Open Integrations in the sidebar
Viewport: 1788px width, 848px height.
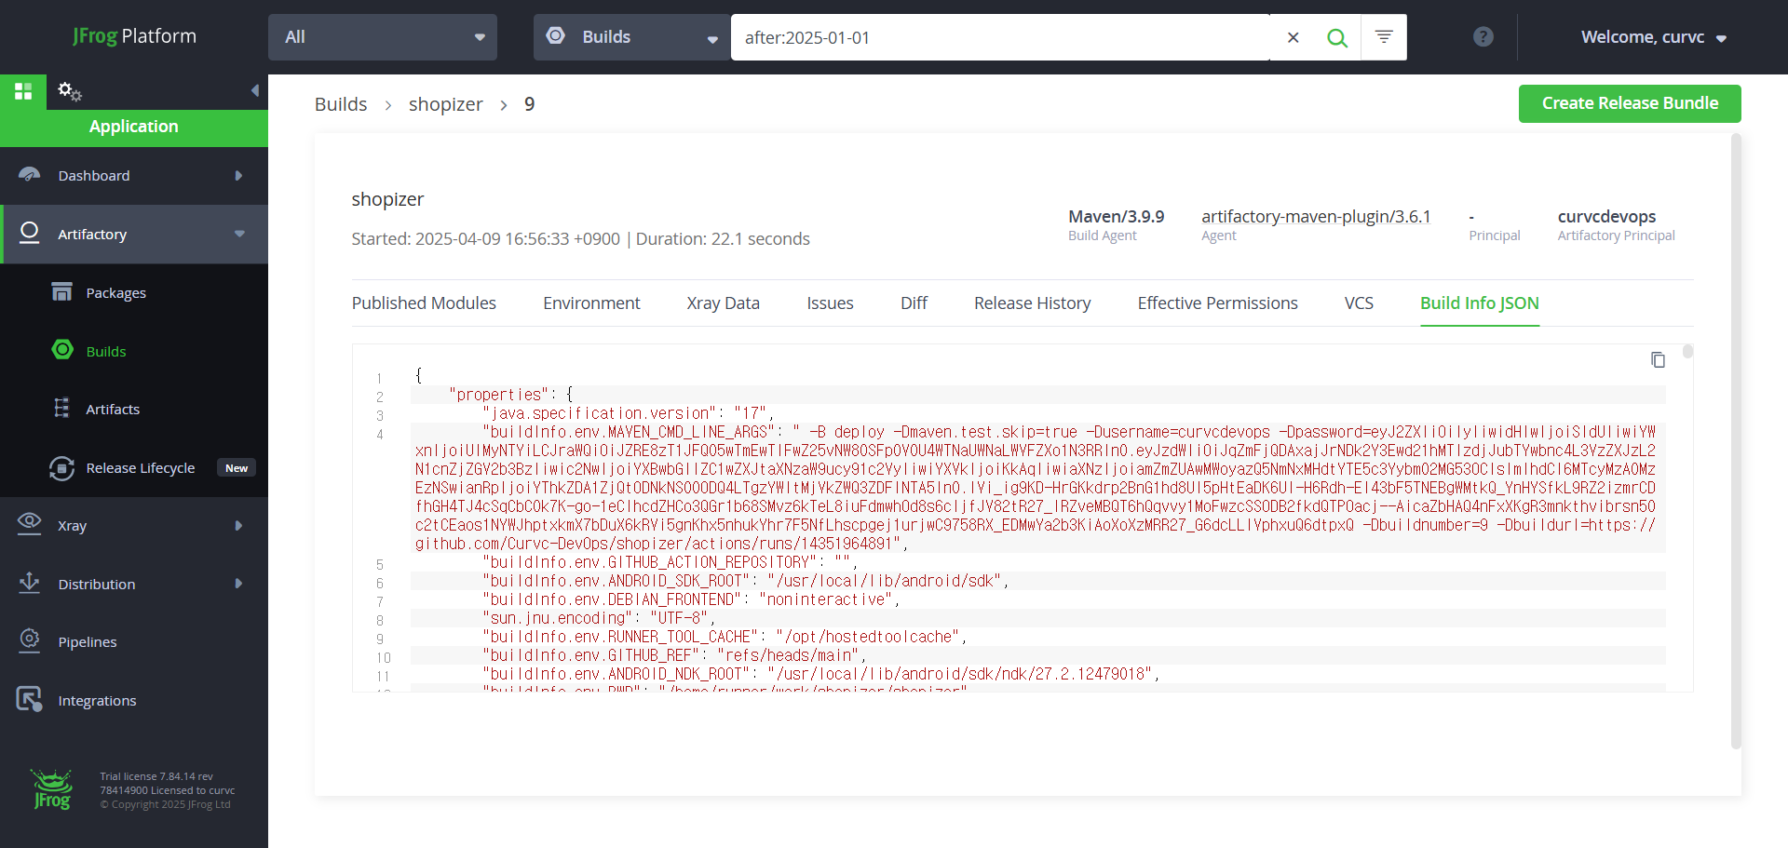97,701
